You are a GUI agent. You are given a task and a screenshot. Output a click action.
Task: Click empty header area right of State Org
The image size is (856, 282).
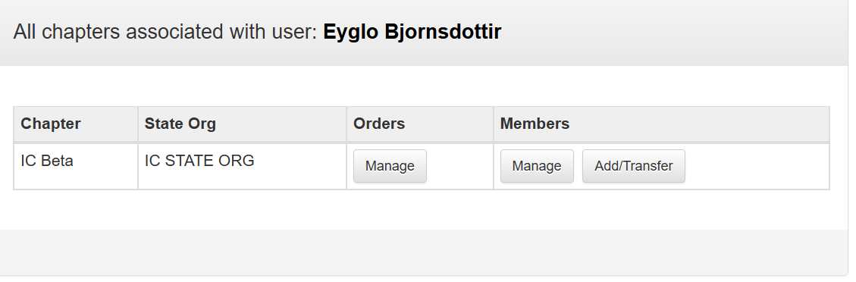[x=281, y=124]
